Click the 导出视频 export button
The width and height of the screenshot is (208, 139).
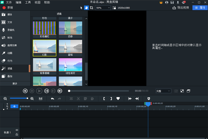(x=181, y=8)
